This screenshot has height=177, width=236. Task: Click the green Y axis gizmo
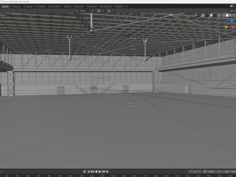[226, 27]
